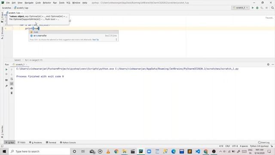Start debugging with the green bug icon

pos(257,8)
